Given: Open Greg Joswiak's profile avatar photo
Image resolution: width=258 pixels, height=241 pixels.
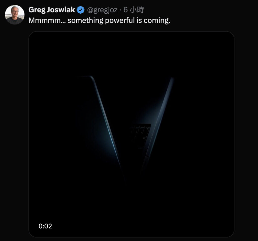Looking at the screenshot, I should (15, 15).
